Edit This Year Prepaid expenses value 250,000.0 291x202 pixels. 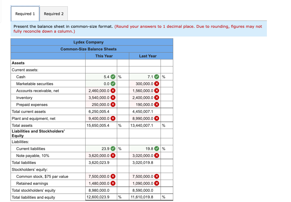[101, 104]
